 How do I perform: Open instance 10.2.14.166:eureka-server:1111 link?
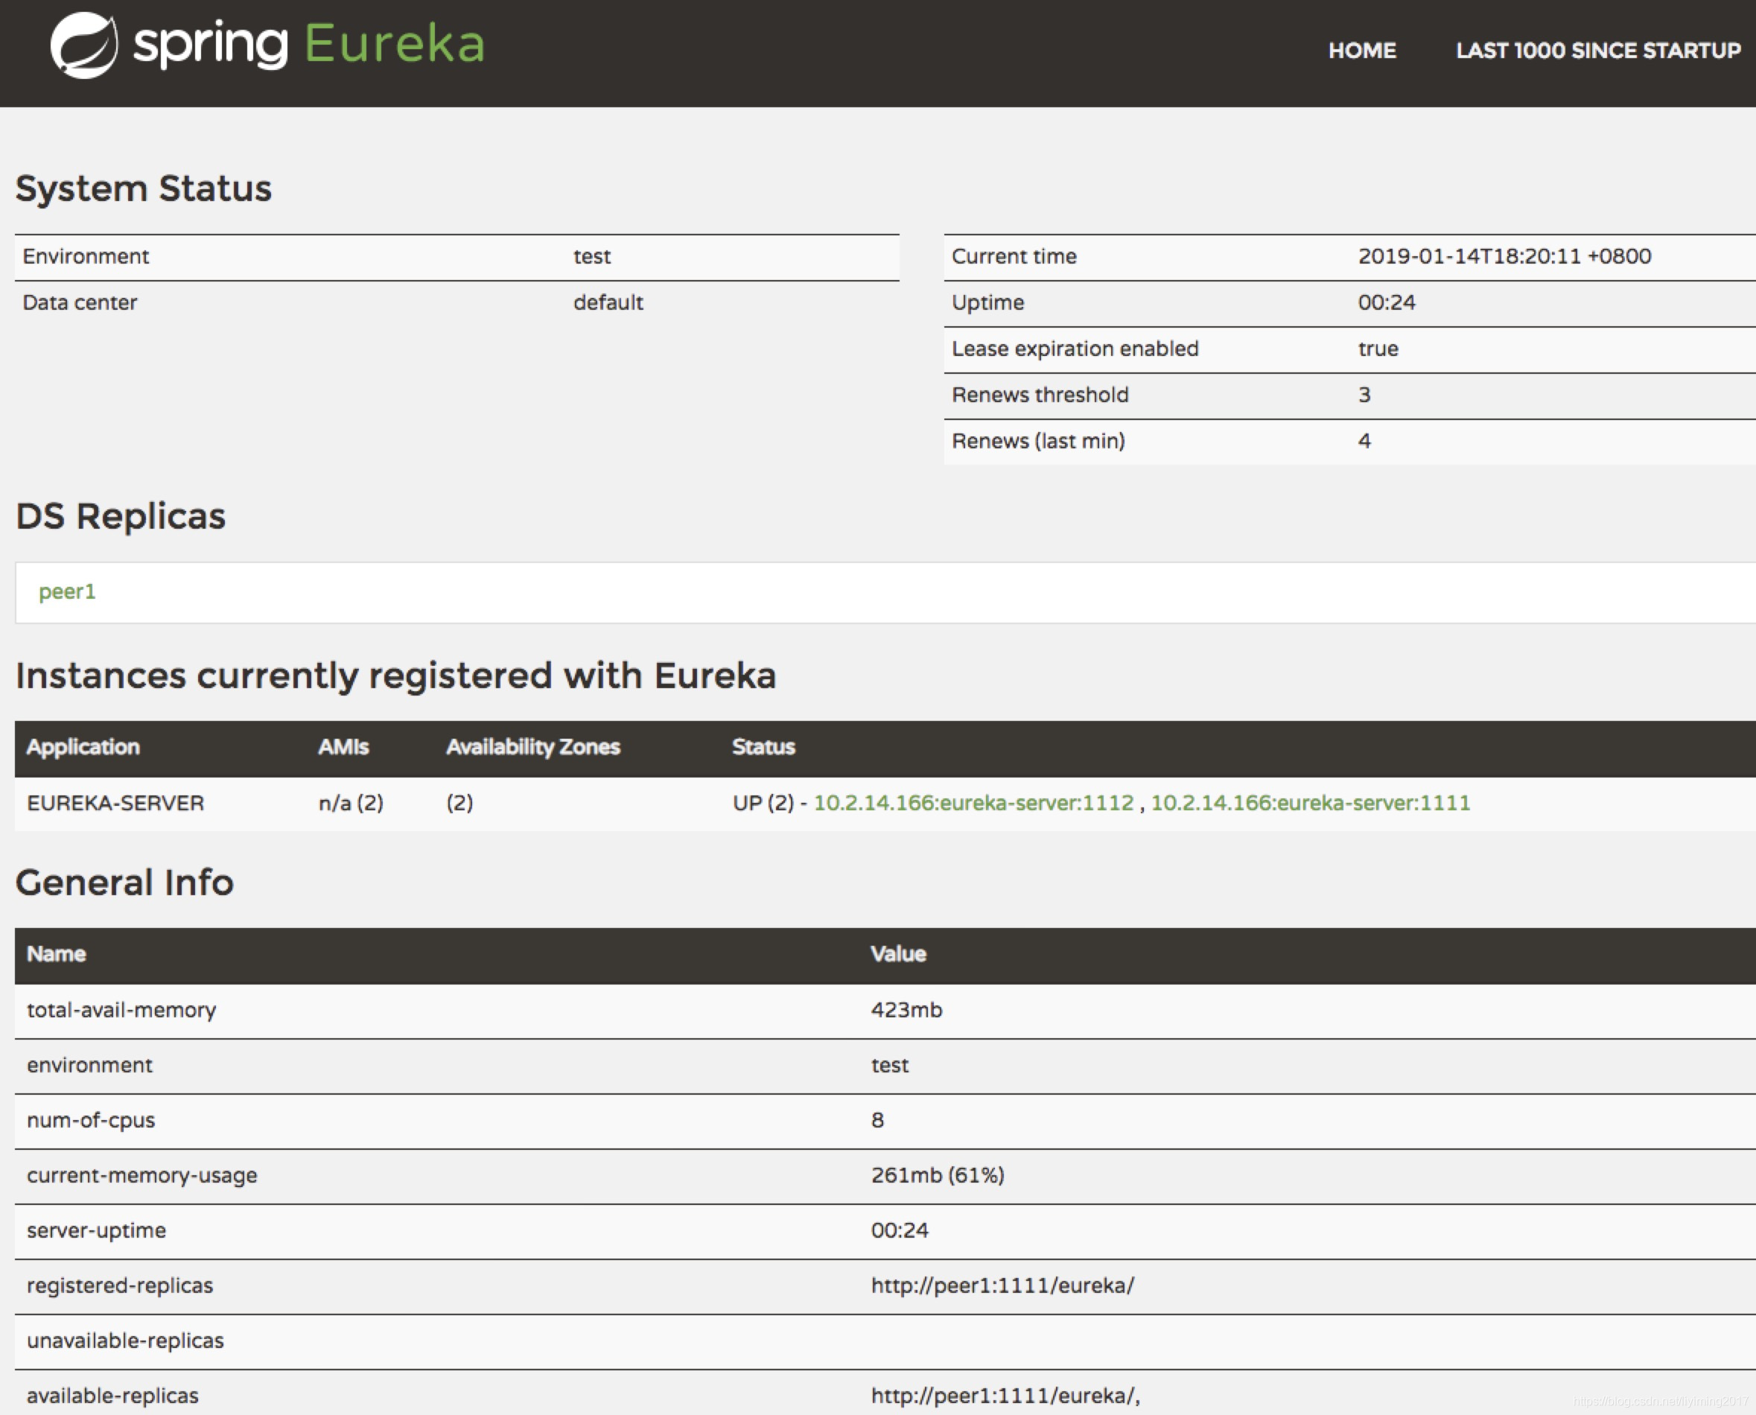(x=1310, y=803)
